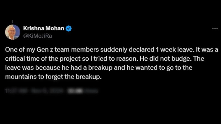Viewport: 221px width, 124px height.
Task: Click the Krishna Mohan display name
Action: (43, 28)
